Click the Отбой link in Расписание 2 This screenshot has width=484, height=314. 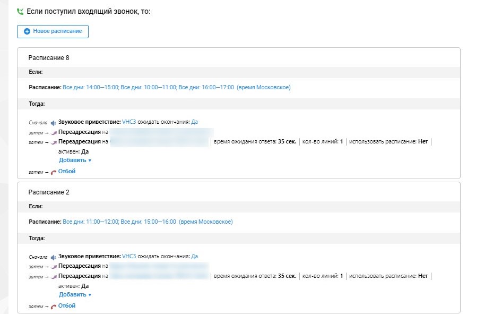point(67,305)
